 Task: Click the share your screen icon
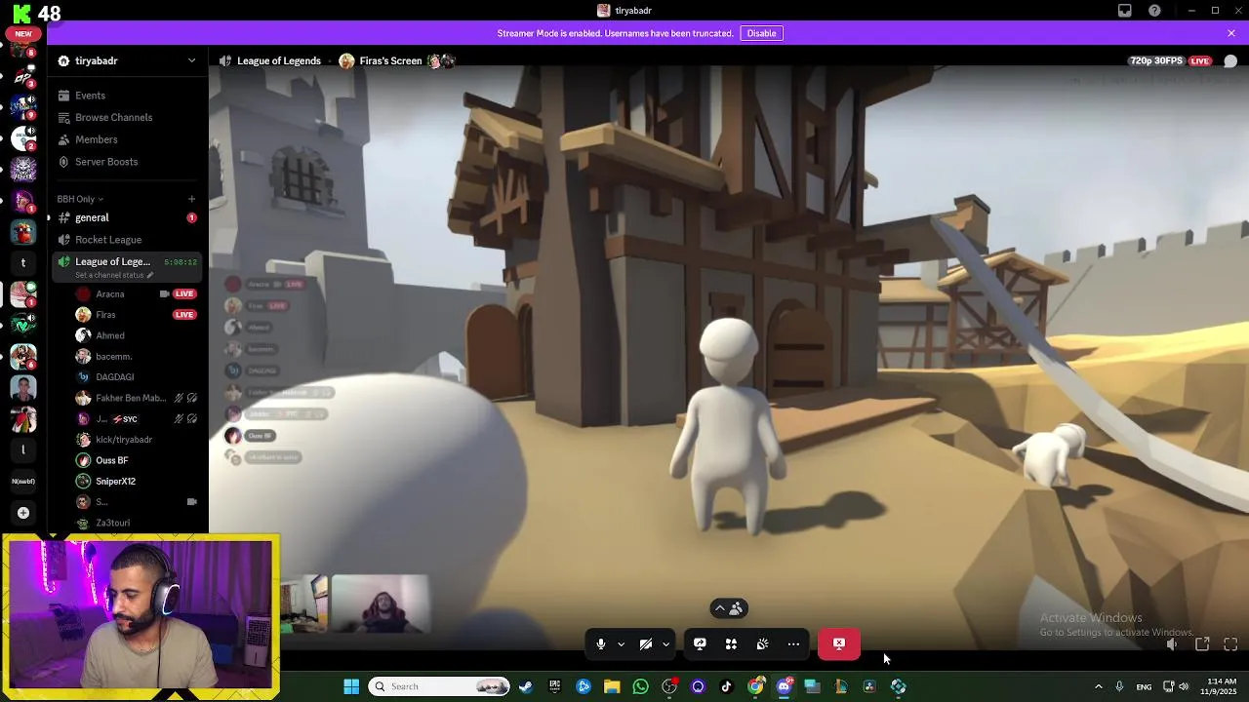pos(700,643)
